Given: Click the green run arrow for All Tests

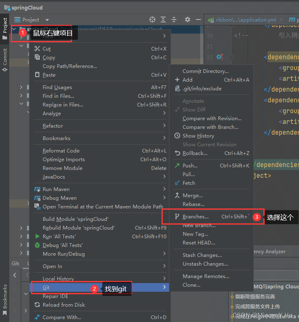Looking at the screenshot, I should click(x=37, y=236).
